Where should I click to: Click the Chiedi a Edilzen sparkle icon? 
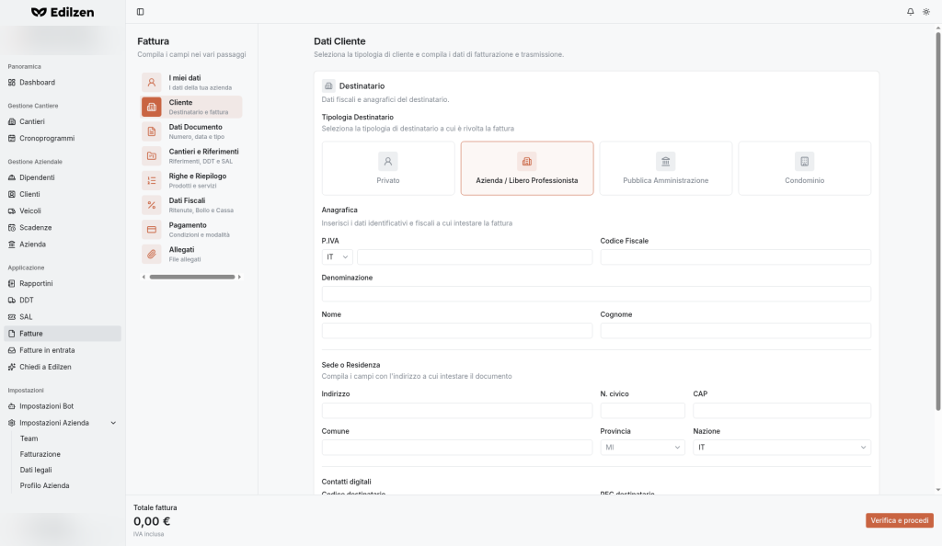click(x=11, y=367)
